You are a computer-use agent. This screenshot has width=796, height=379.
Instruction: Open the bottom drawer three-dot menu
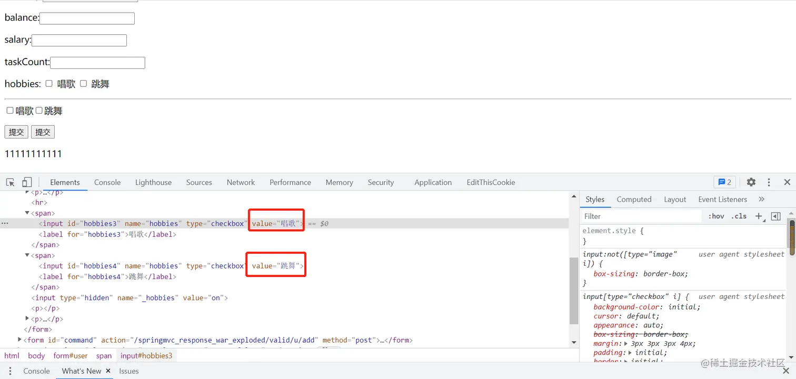[10, 371]
